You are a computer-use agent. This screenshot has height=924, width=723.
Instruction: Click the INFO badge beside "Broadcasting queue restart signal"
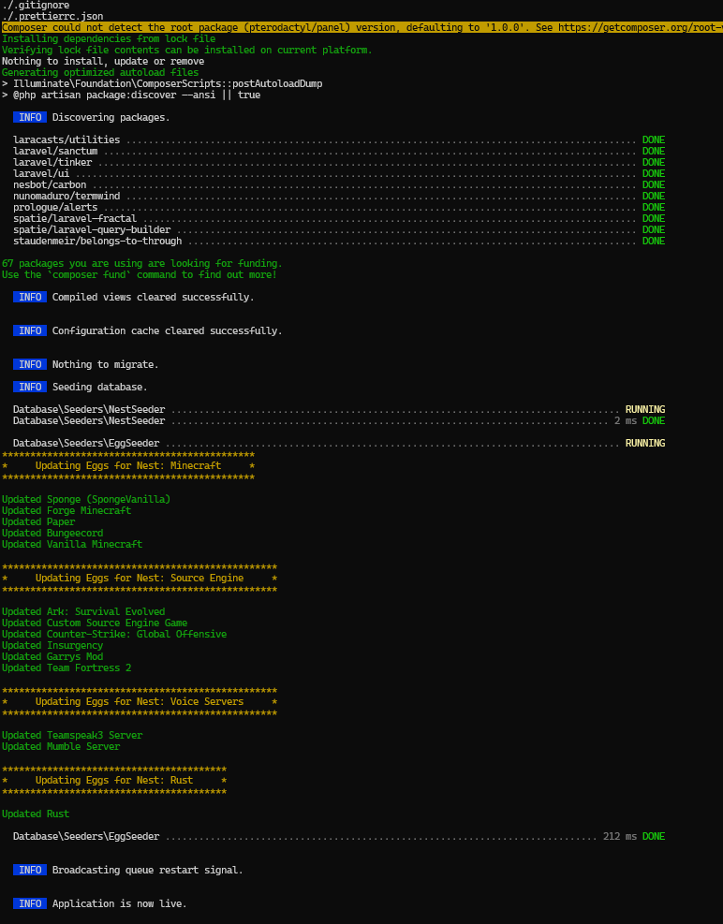(x=30, y=870)
